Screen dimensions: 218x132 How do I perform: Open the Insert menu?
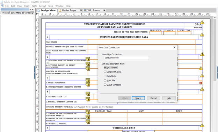(27, 6)
